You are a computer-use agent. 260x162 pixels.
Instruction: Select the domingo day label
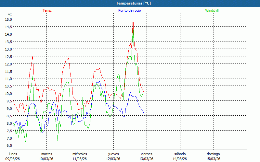[x=214, y=154]
